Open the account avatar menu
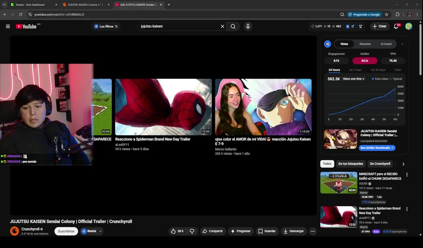This screenshot has width=423, height=248. pyautogui.click(x=409, y=26)
